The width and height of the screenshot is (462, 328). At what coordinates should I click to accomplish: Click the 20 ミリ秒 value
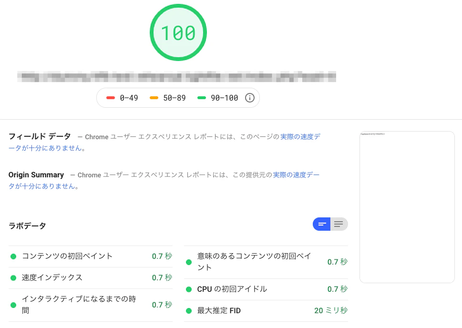pos(331,311)
